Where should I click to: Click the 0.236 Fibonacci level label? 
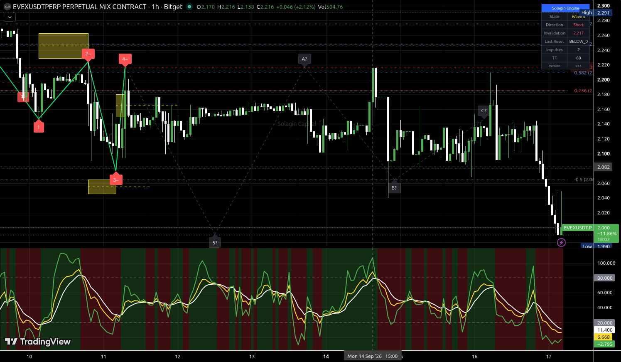point(583,91)
